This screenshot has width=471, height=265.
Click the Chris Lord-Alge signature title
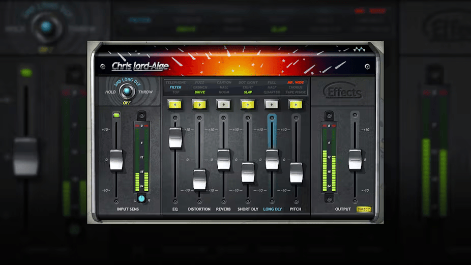pyautogui.click(x=140, y=66)
